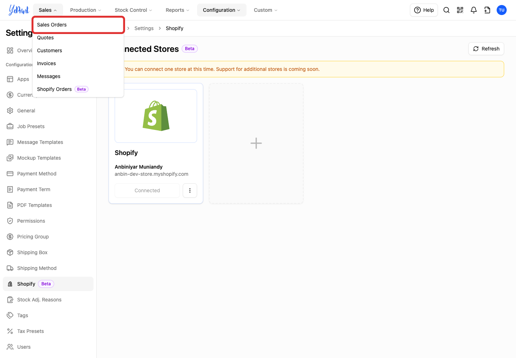Viewport: 516px width, 358px height.
Task: Expand the Reports menu
Action: point(177,10)
